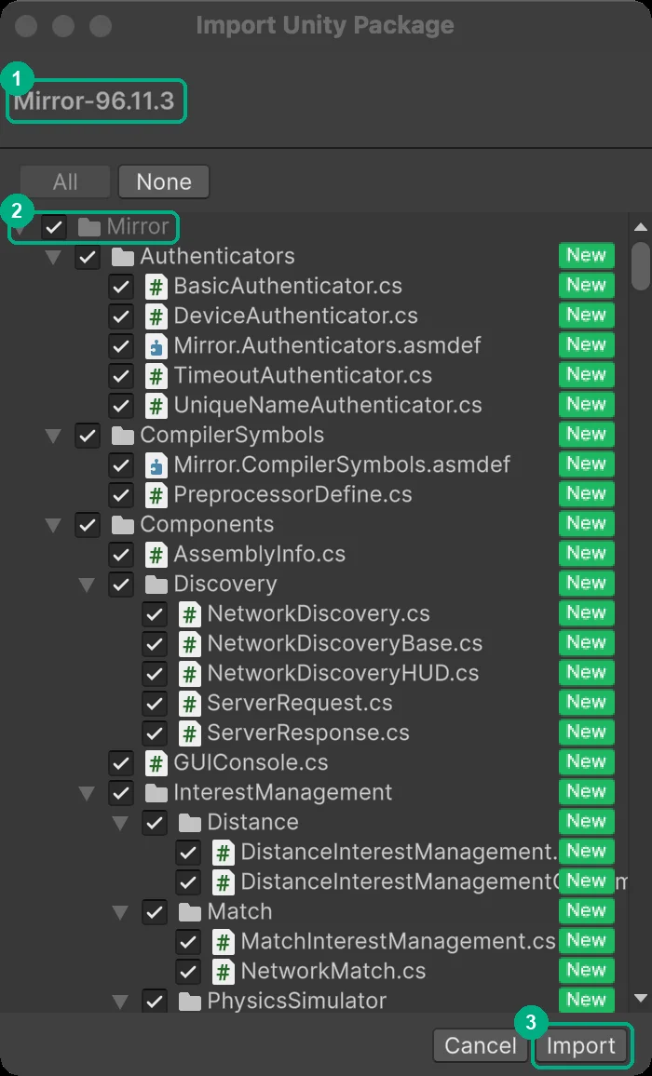Click the C# script icon of NetworkDiscovery.cs
The width and height of the screenshot is (652, 1076).
click(190, 613)
